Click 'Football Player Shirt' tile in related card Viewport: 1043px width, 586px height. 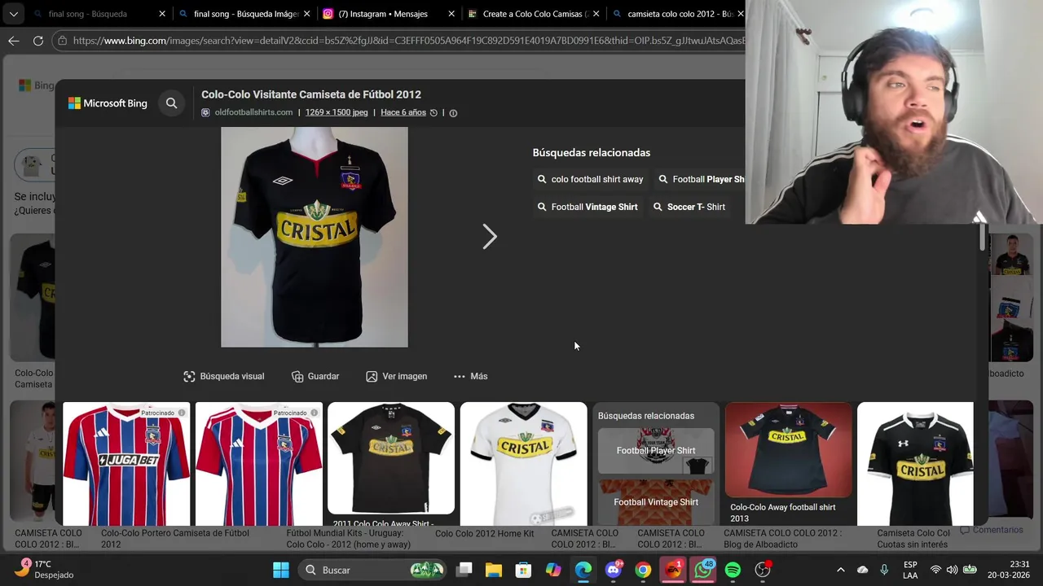point(656,451)
